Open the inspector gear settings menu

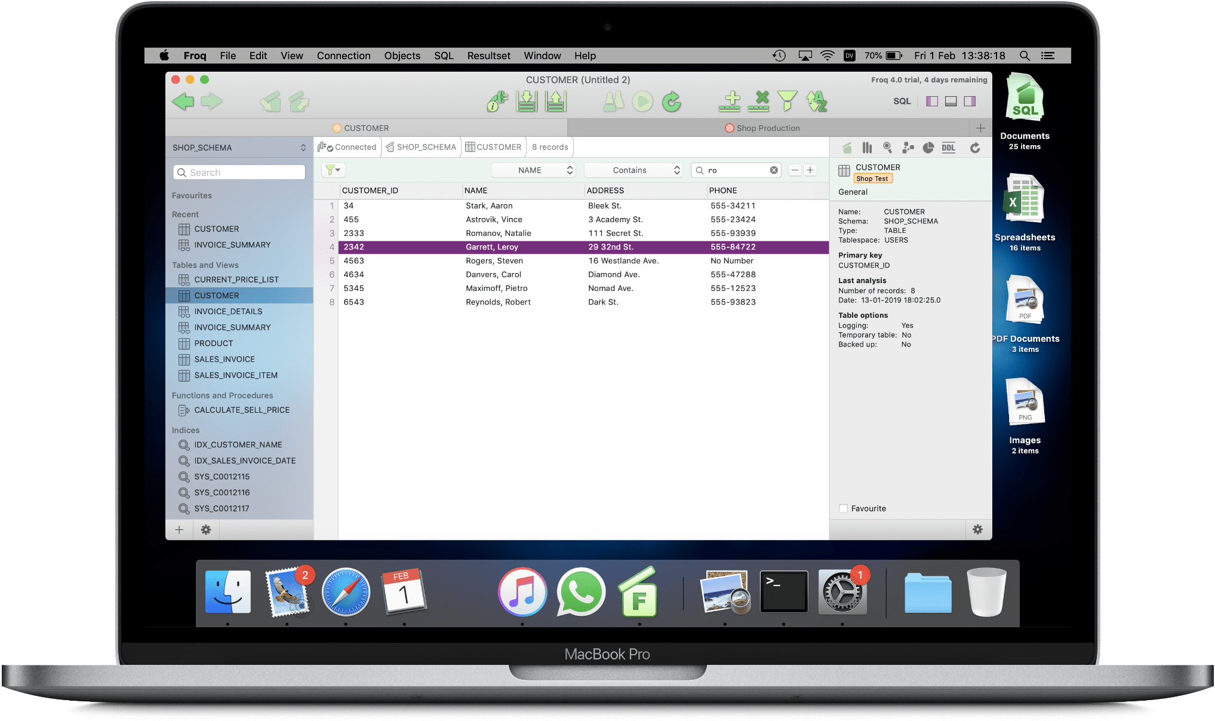[977, 530]
